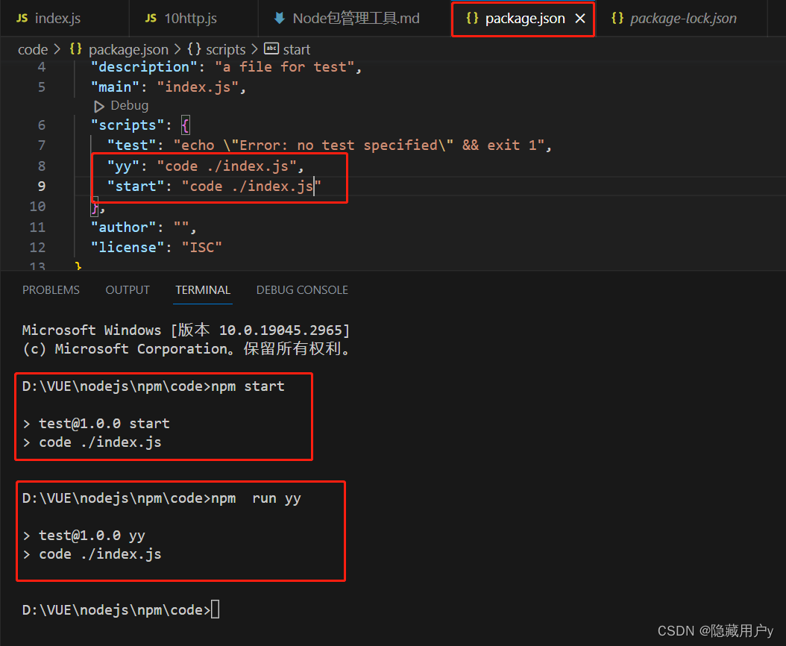Select the scripts breadcrumb item
The image size is (786, 646).
(x=225, y=50)
